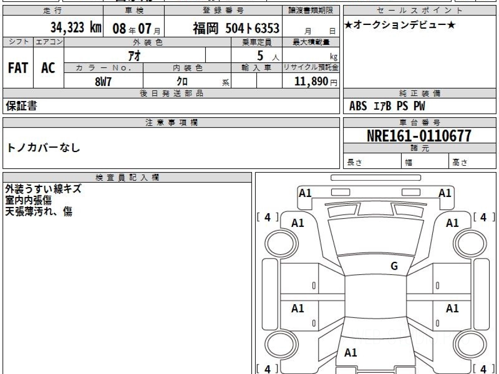Select the AC air conditioner value
Viewport: 499px width, 374px height.
point(48,68)
